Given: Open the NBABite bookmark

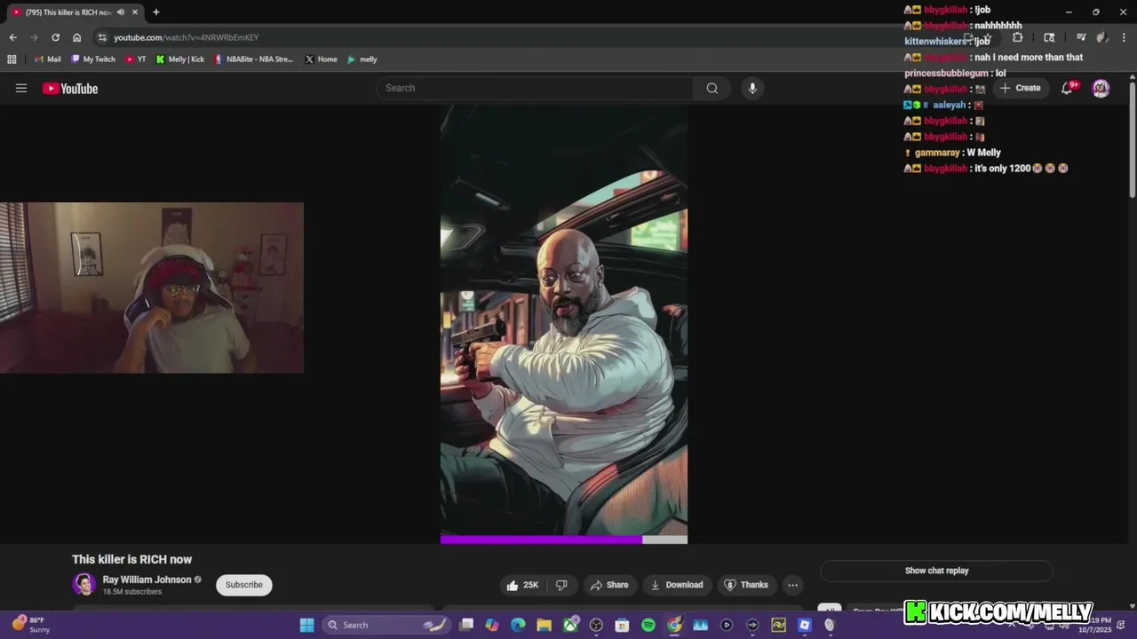Looking at the screenshot, I should pyautogui.click(x=254, y=59).
